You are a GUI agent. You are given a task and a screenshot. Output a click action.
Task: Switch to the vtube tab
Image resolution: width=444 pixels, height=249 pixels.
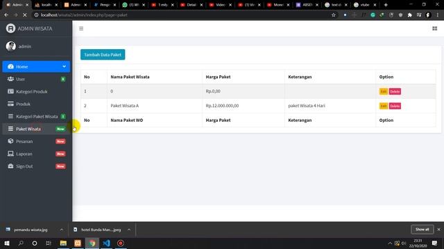(365, 5)
